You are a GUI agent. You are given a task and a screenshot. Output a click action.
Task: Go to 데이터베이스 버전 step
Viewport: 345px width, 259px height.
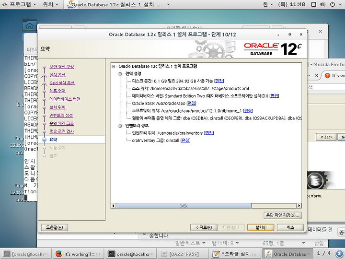65,99
